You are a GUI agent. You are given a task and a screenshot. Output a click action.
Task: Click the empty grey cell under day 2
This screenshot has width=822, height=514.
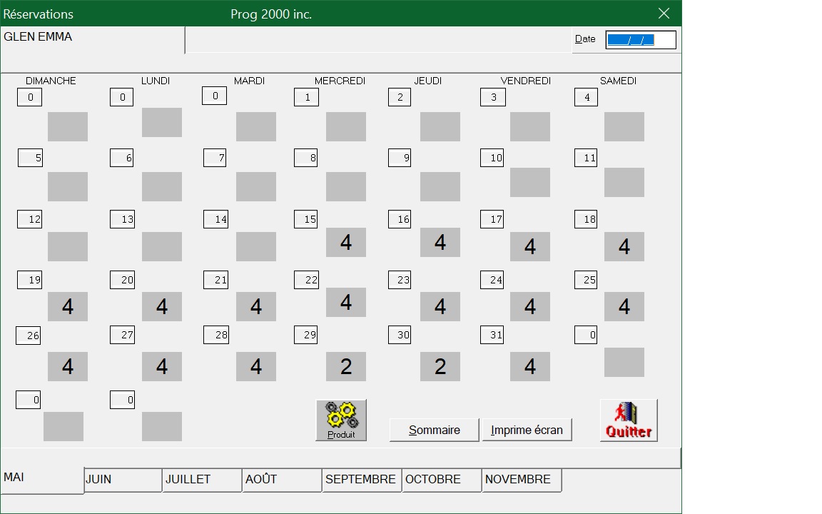pyautogui.click(x=440, y=126)
